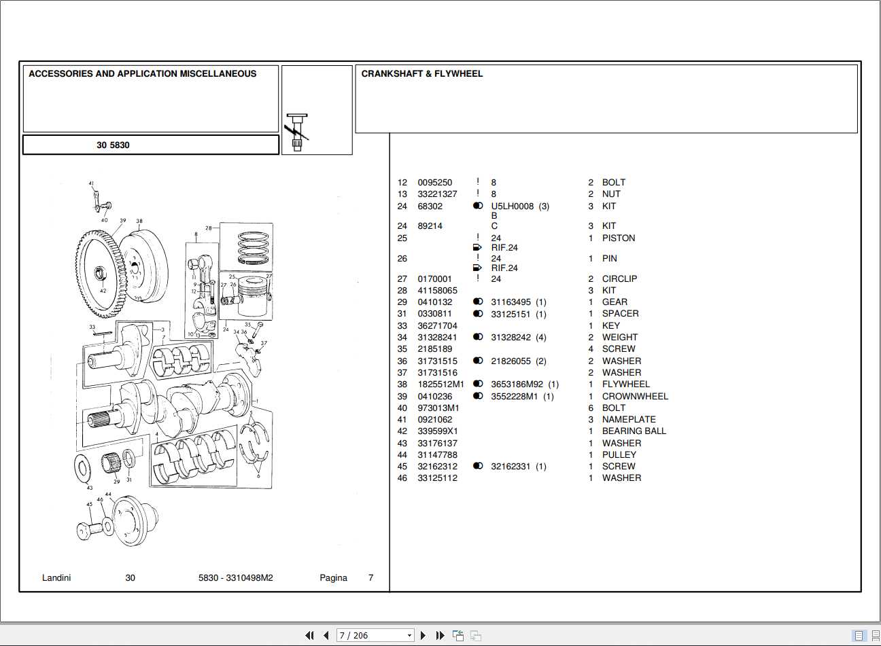The image size is (881, 646).
Task: Select part number 33176137
Action: click(437, 443)
